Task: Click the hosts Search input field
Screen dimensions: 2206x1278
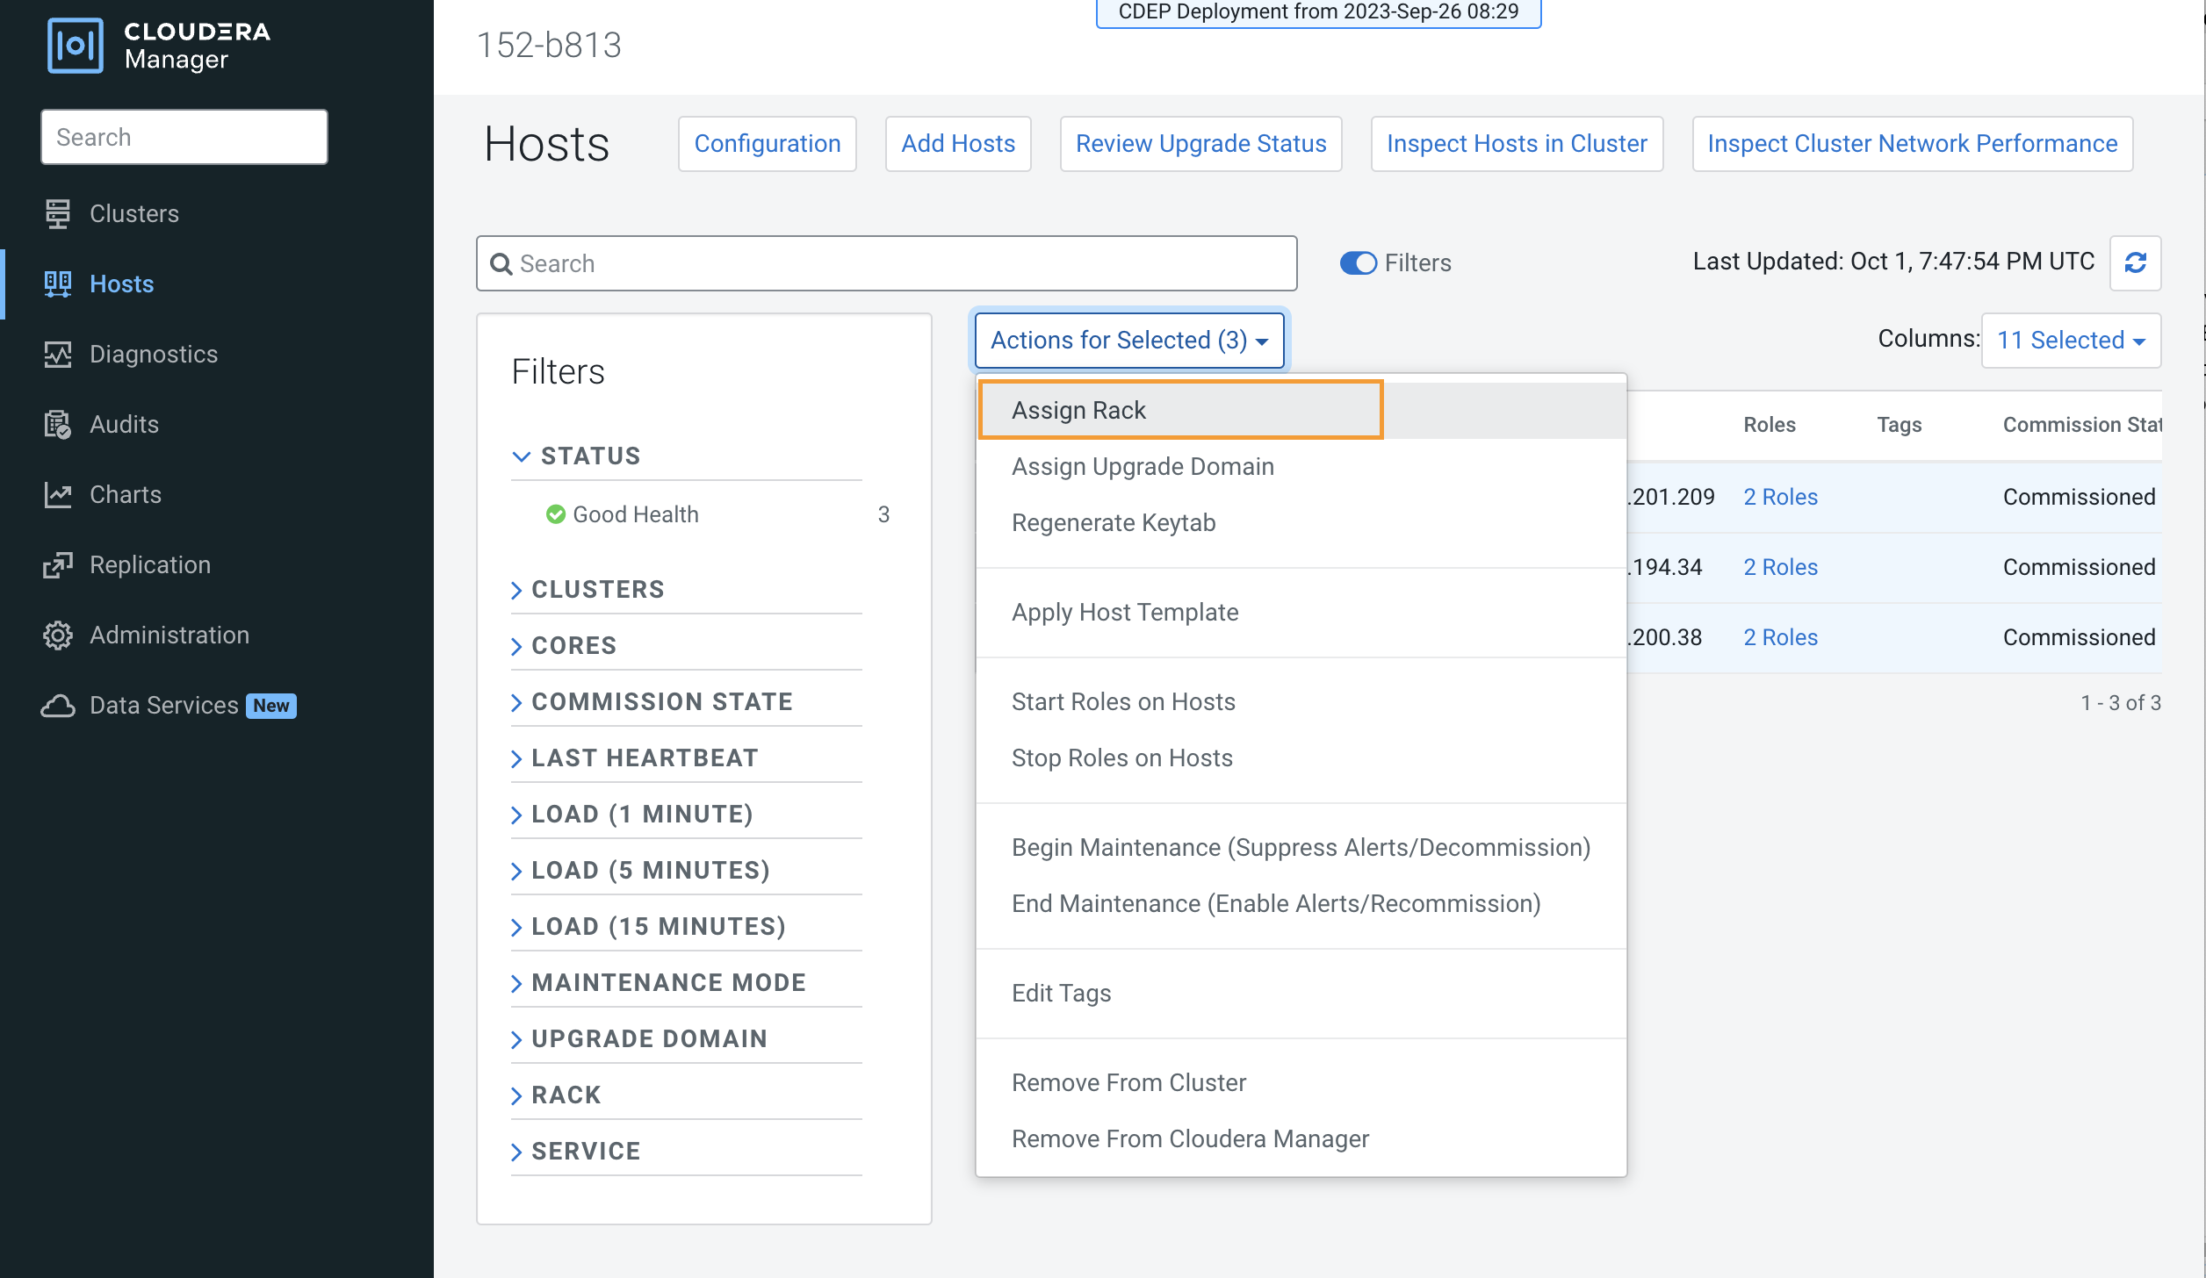Action: click(x=887, y=263)
